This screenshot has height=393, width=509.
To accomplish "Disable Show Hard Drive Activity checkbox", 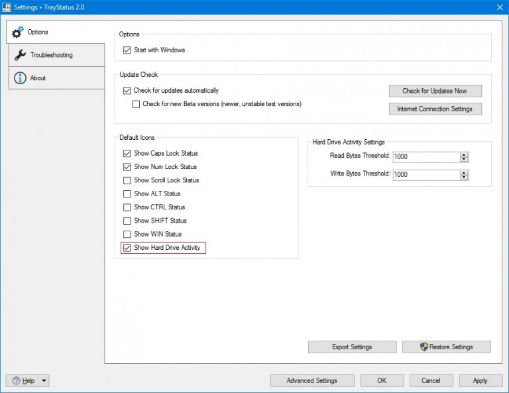I will click(x=127, y=248).
